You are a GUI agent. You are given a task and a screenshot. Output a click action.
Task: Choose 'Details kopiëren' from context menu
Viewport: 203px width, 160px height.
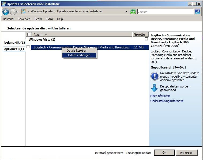pyautogui.click(x=77, y=51)
